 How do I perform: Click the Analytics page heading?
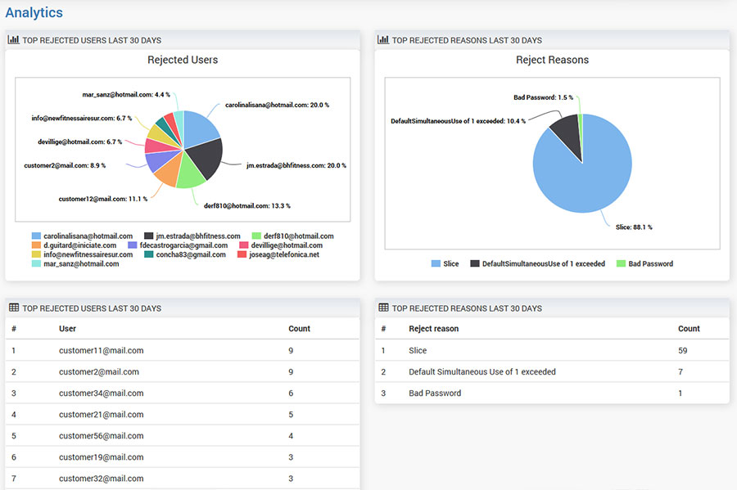pos(34,12)
